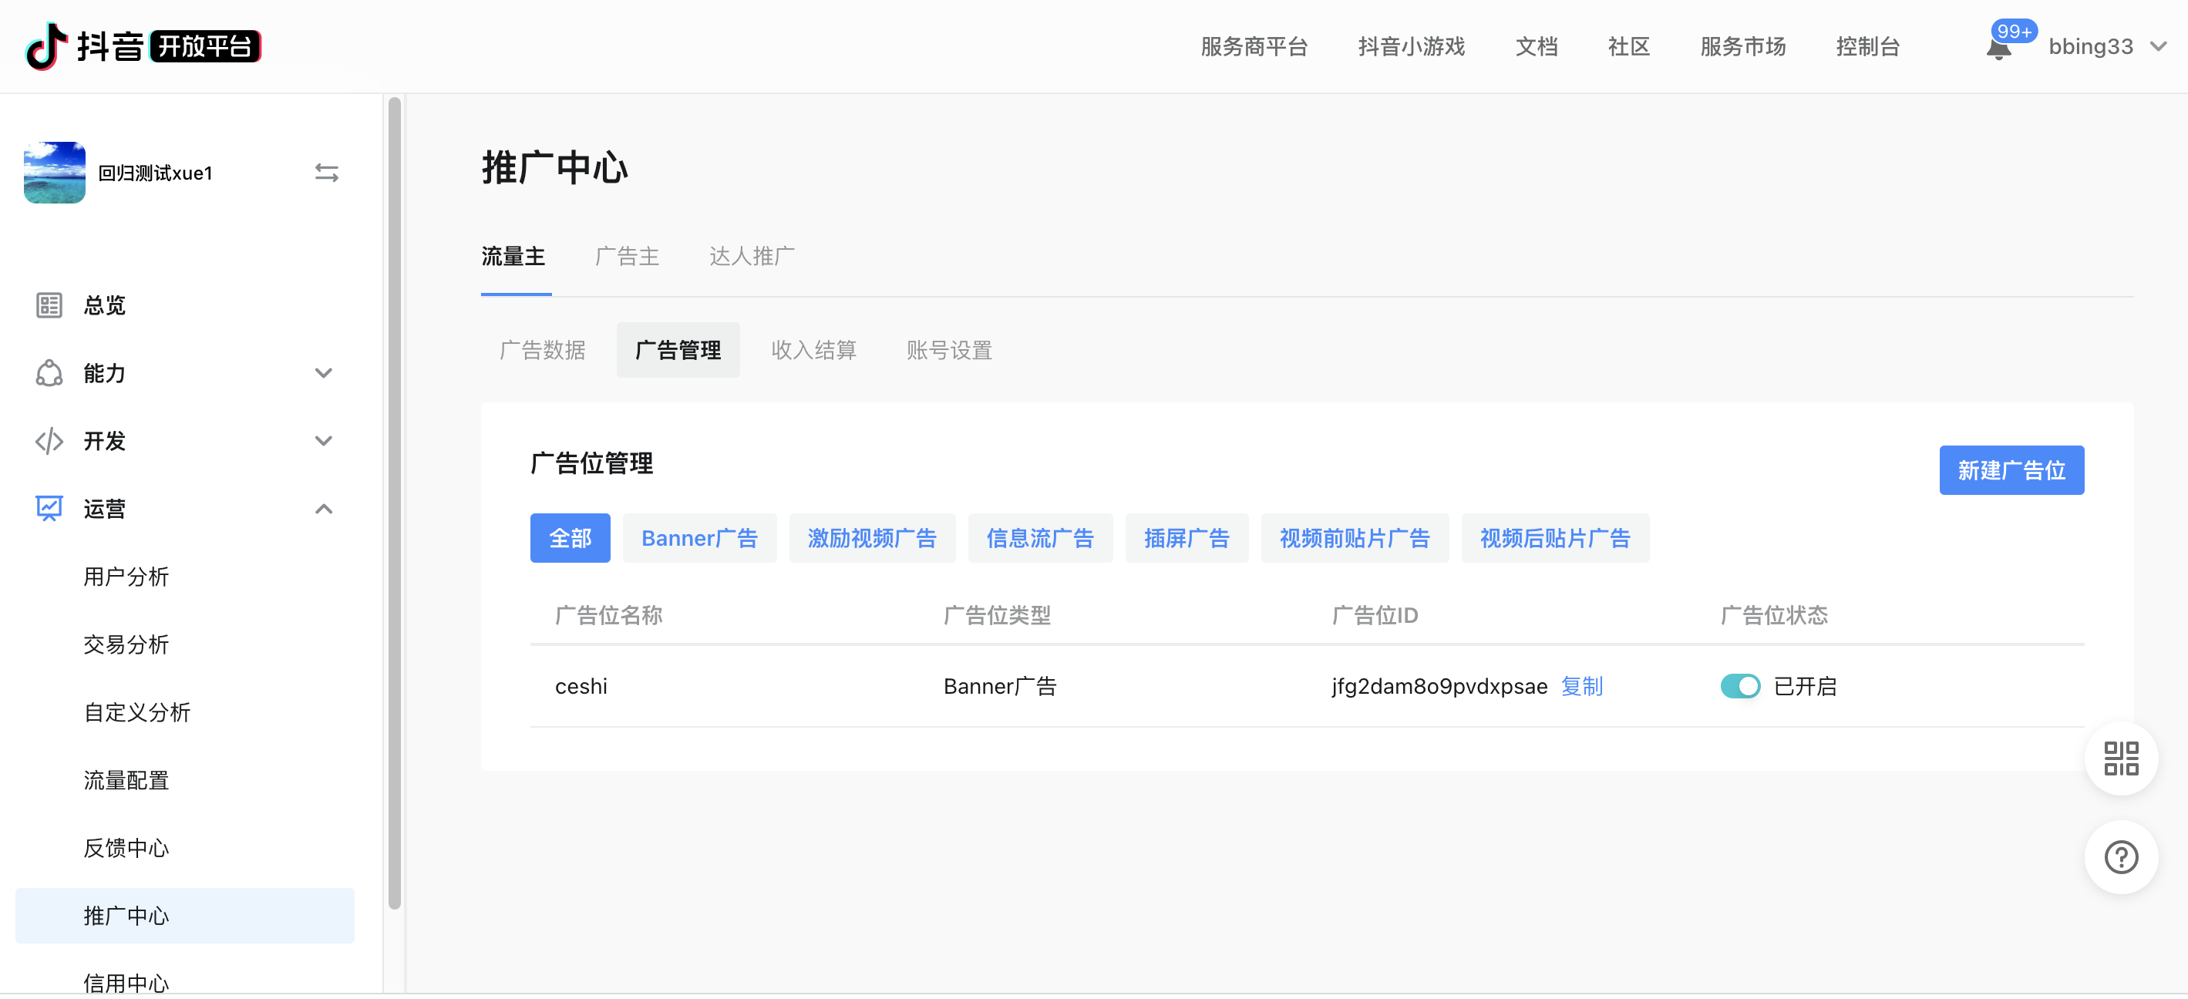Open 服务商平台 in top navigation
Screen dimensions: 2188x999
point(1254,47)
